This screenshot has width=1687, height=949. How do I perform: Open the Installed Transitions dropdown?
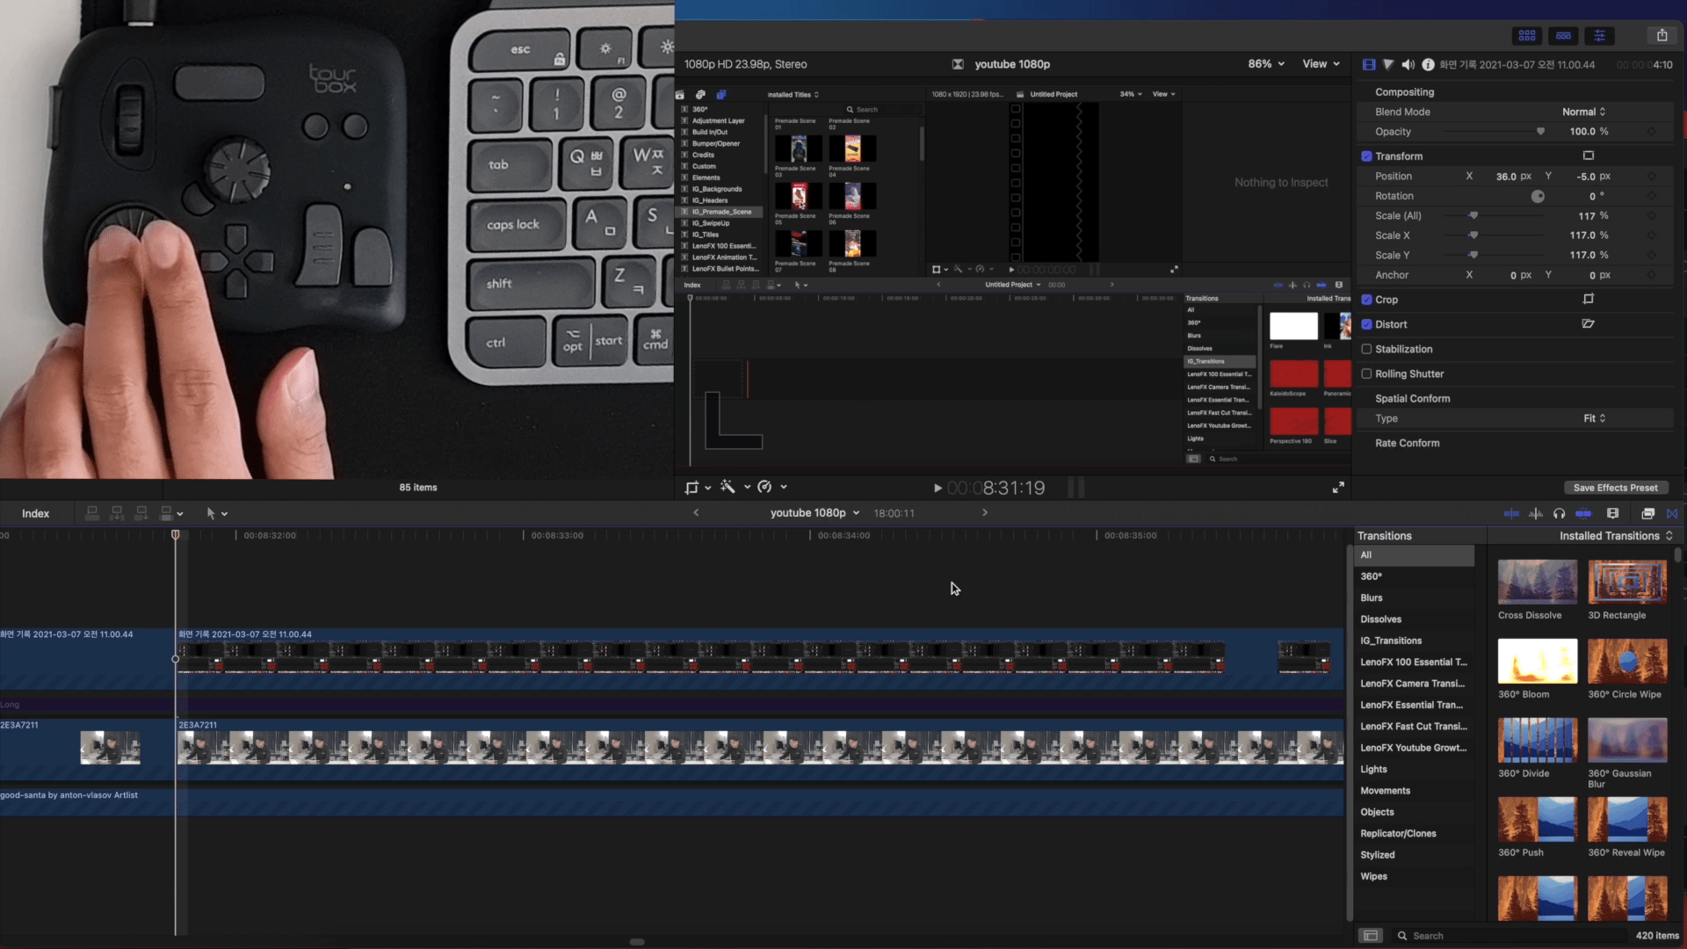[x=1615, y=536]
